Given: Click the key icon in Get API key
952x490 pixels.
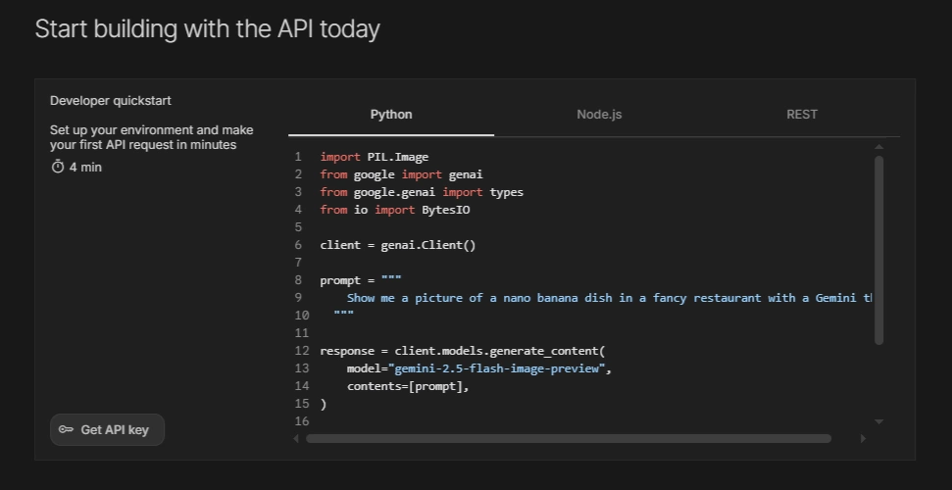Looking at the screenshot, I should (x=66, y=430).
